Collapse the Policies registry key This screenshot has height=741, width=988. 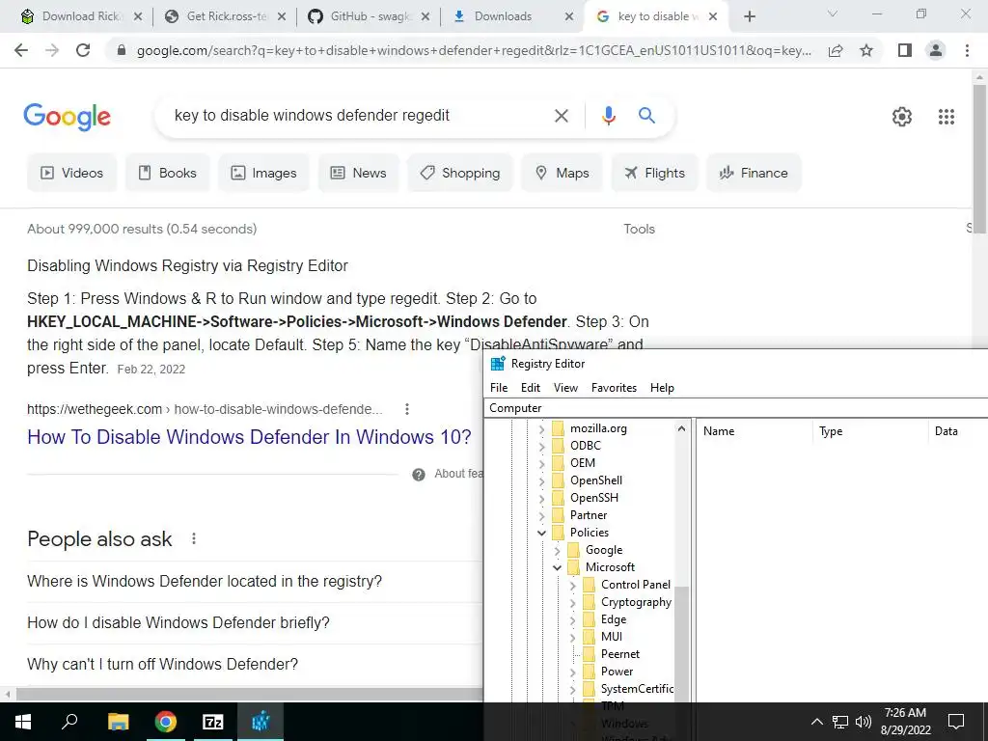coord(541,533)
